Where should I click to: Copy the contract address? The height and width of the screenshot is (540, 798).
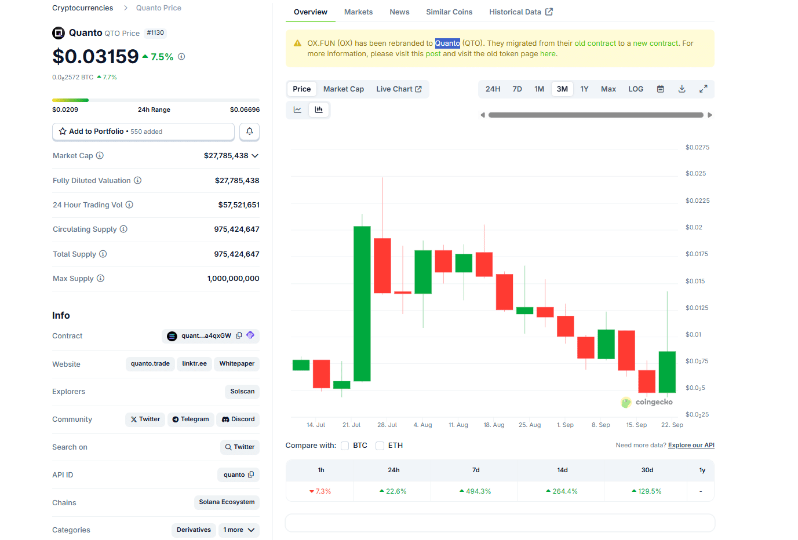point(239,335)
